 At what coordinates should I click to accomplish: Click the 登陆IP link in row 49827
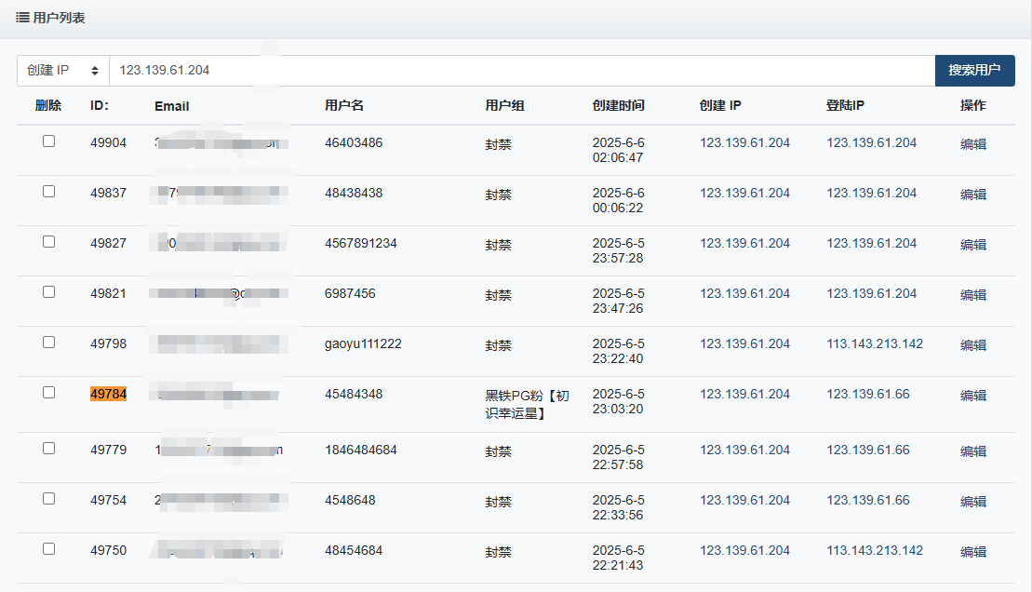pyautogui.click(x=871, y=243)
